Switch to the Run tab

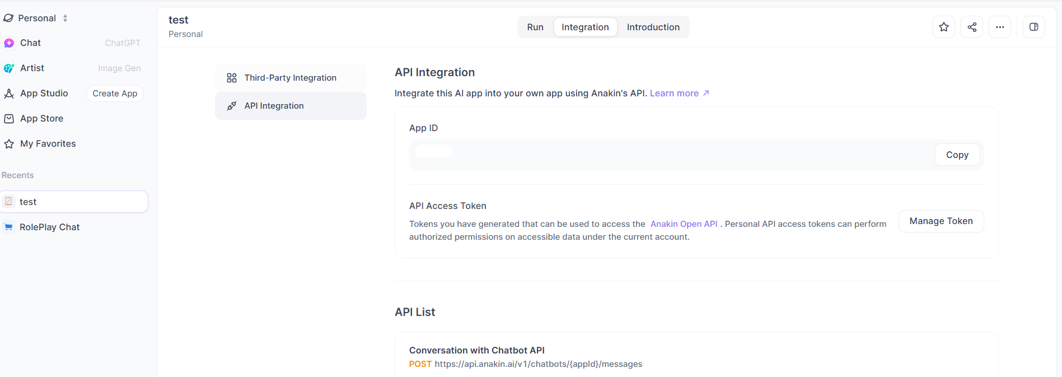tap(535, 27)
